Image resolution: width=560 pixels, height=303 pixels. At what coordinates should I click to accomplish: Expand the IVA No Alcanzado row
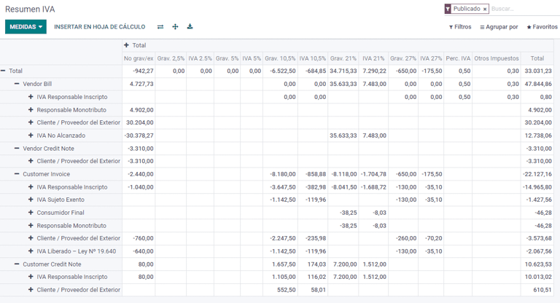pos(61,135)
